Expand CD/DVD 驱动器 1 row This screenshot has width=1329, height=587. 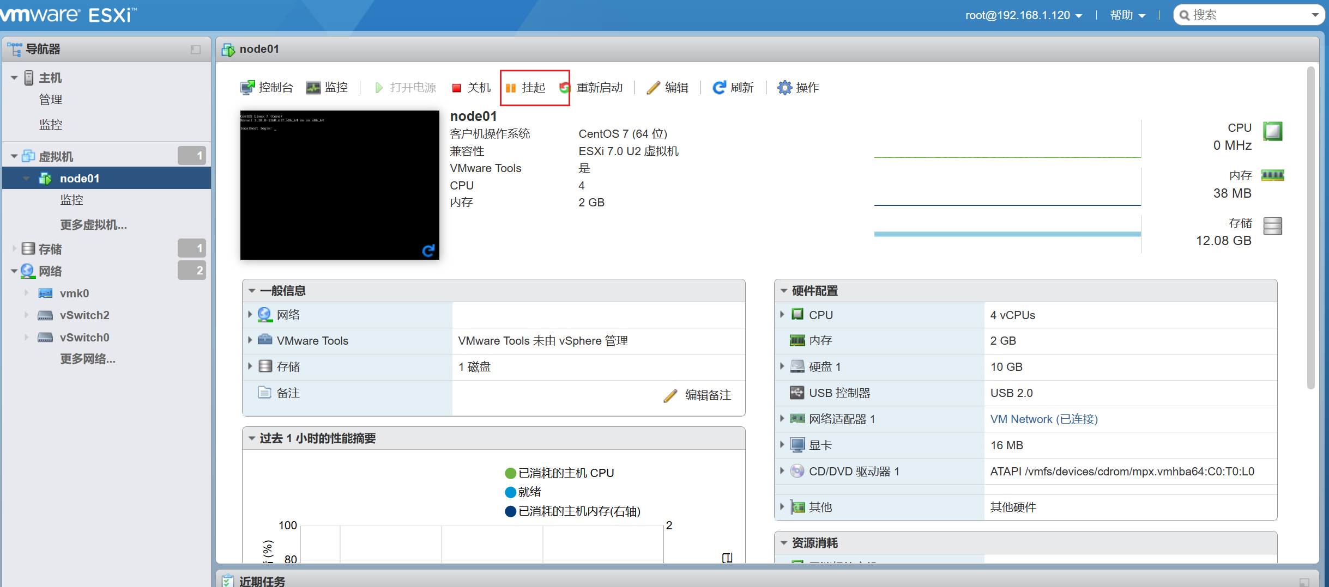pyautogui.click(x=782, y=471)
